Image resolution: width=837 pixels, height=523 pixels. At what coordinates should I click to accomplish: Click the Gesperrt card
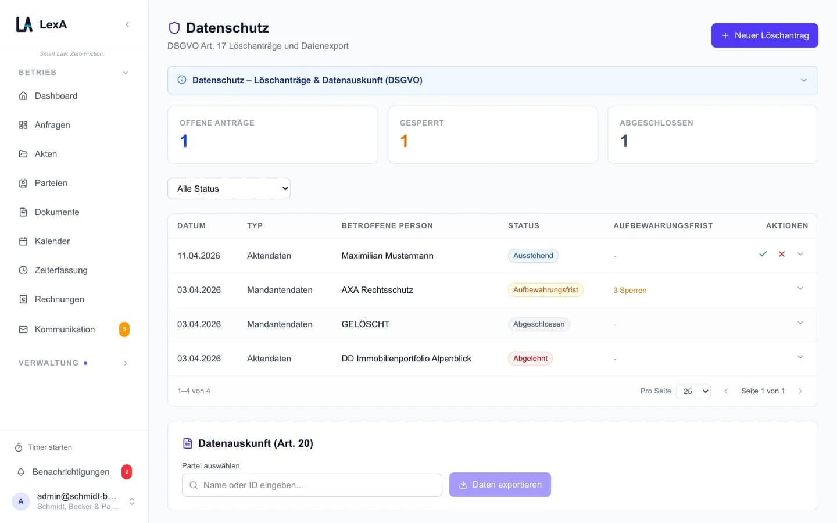(x=493, y=135)
